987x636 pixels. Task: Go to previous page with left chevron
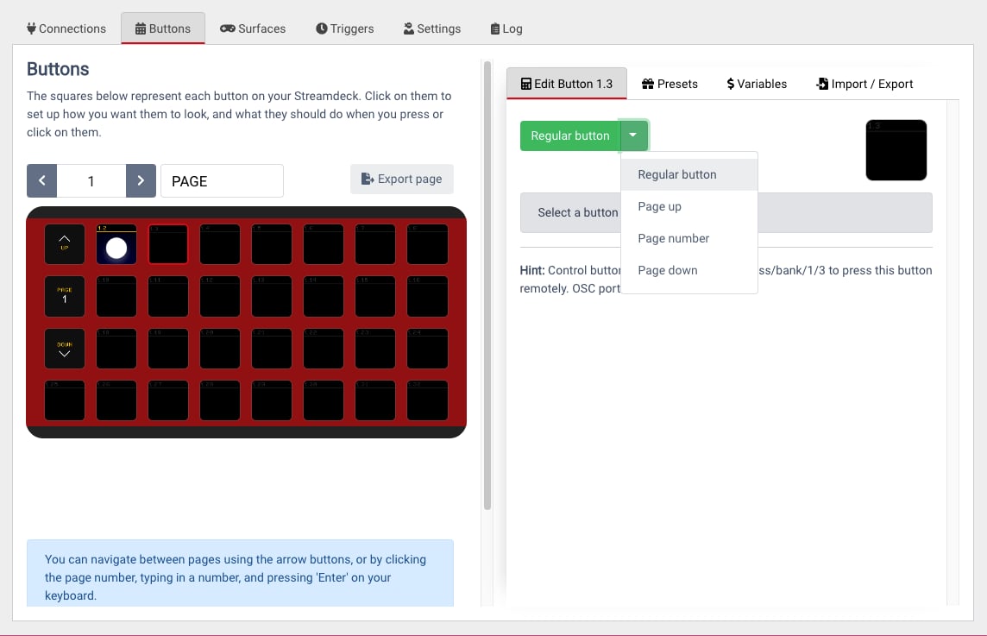click(x=41, y=180)
